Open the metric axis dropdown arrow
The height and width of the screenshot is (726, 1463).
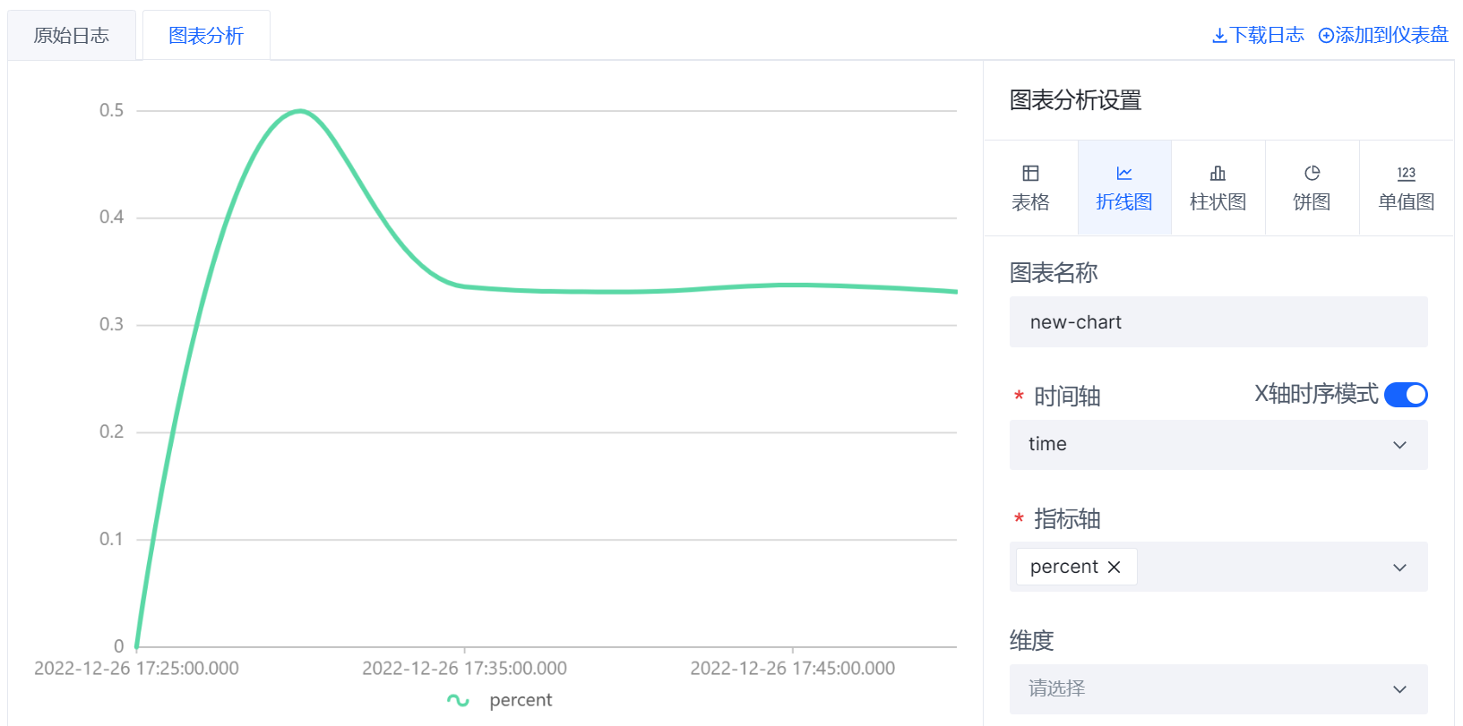[1399, 568]
